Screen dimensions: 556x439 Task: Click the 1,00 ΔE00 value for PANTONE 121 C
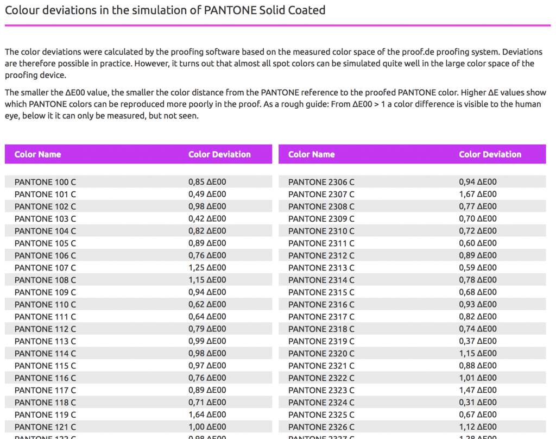[x=207, y=427]
